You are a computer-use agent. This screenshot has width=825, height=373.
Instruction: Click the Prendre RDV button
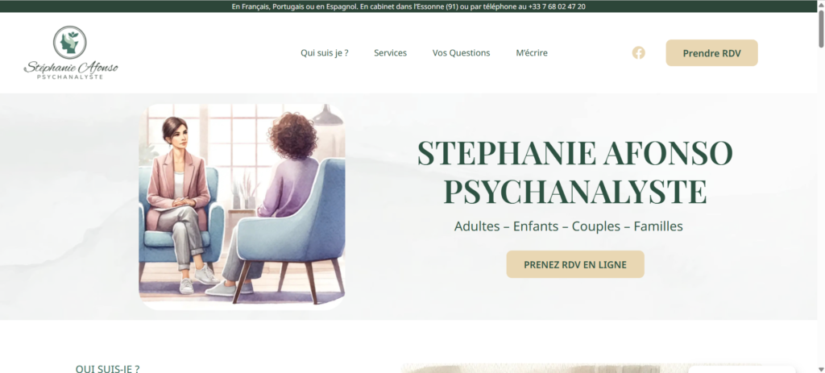click(712, 52)
